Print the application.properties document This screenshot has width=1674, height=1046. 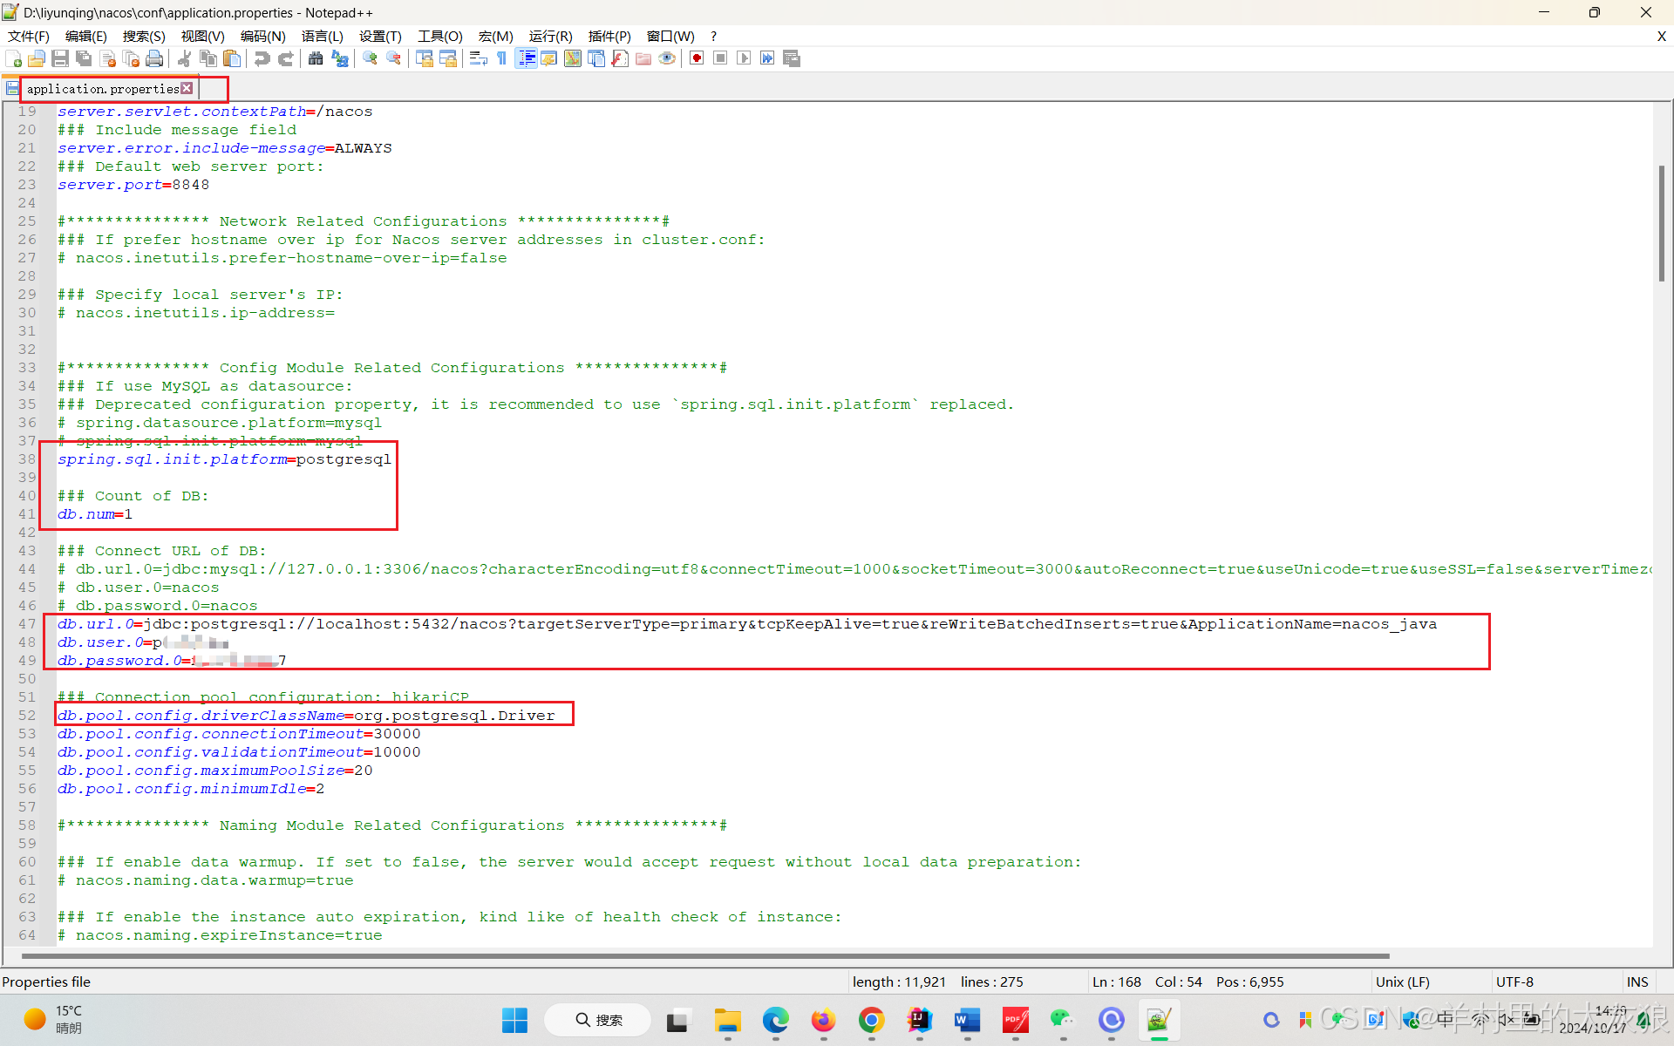click(154, 58)
